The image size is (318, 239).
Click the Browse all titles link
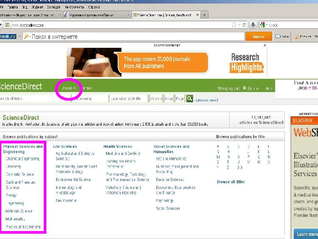click(231, 182)
